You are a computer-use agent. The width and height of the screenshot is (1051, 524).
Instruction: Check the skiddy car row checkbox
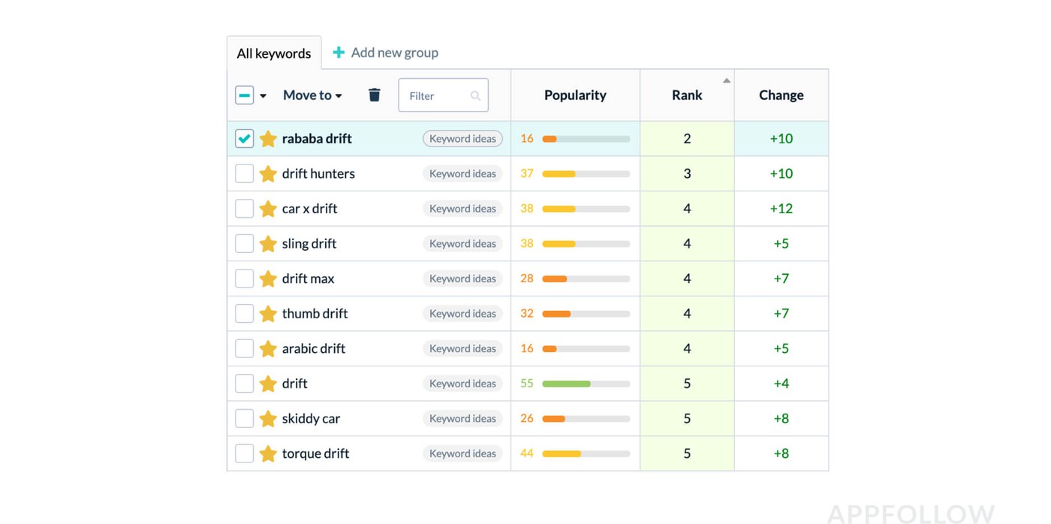click(x=244, y=418)
